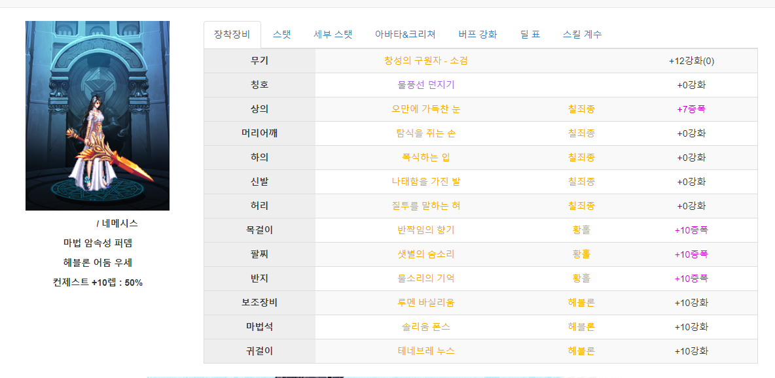The image size is (775, 378).
Task: Click 칠죄종 set label in 허리 row
Action: [581, 206]
